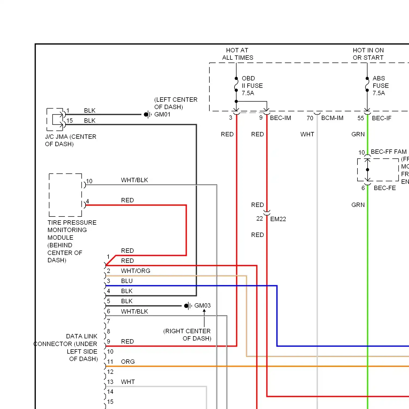Click the 'WHT/ORG' wire label
The image size is (409, 409).
coord(136,271)
